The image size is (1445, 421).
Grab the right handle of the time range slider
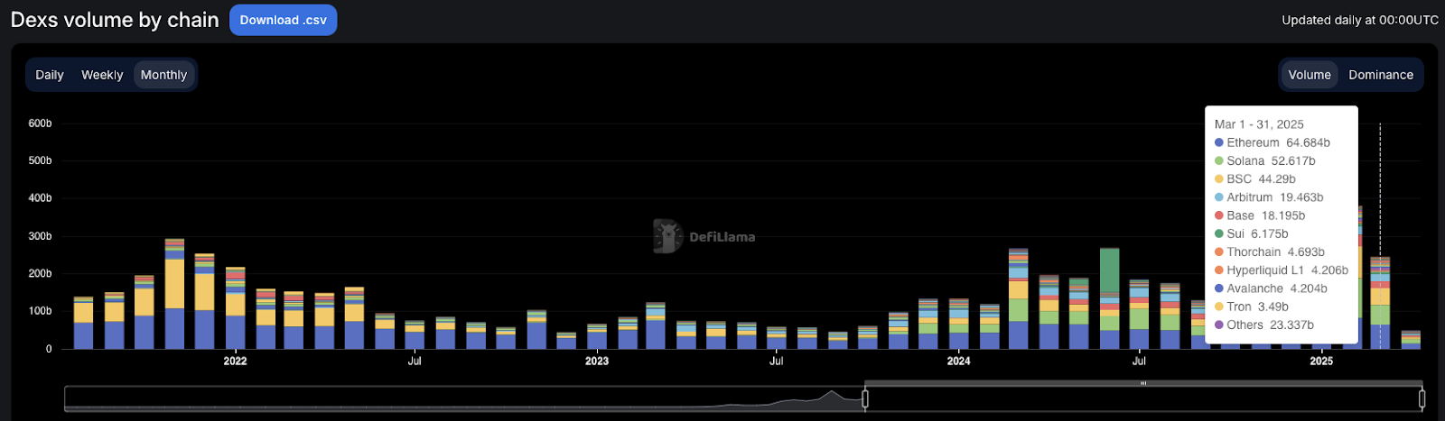click(1422, 398)
